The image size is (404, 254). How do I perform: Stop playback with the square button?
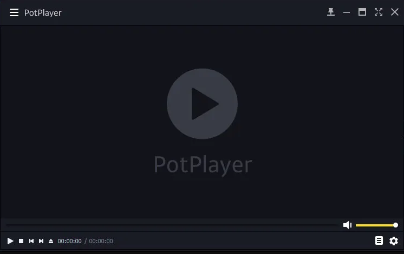(21, 241)
